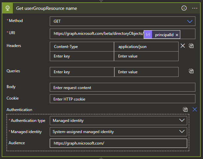Click the HTTP action globe icon
The height and width of the screenshot is (159, 203).
[x=7, y=8]
